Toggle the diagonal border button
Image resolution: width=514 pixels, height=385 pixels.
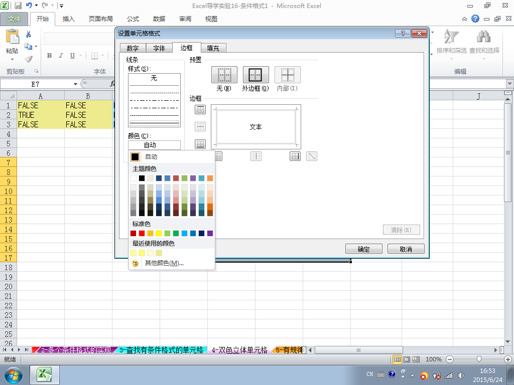coord(312,156)
